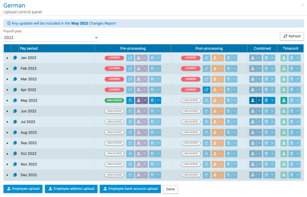
Task: Click the unlock padlock in May Pre-processing
Action: (x=130, y=100)
